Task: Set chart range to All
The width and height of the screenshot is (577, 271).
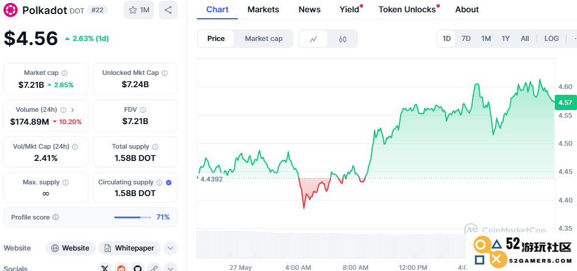Action: pyautogui.click(x=525, y=39)
